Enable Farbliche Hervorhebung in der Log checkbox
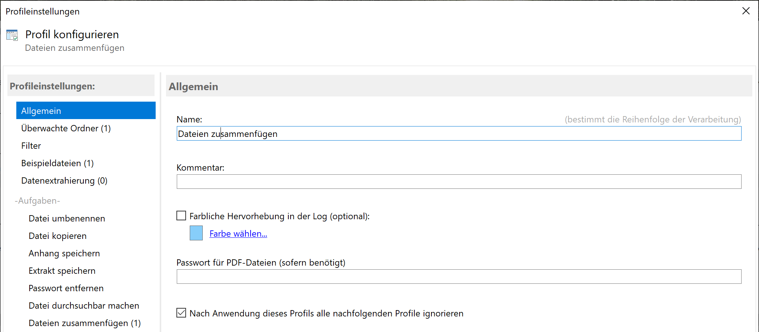 point(181,216)
